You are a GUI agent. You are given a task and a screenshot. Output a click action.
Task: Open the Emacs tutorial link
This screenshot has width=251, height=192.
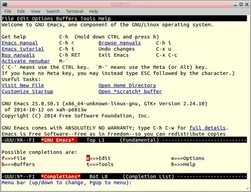[x=23, y=49]
